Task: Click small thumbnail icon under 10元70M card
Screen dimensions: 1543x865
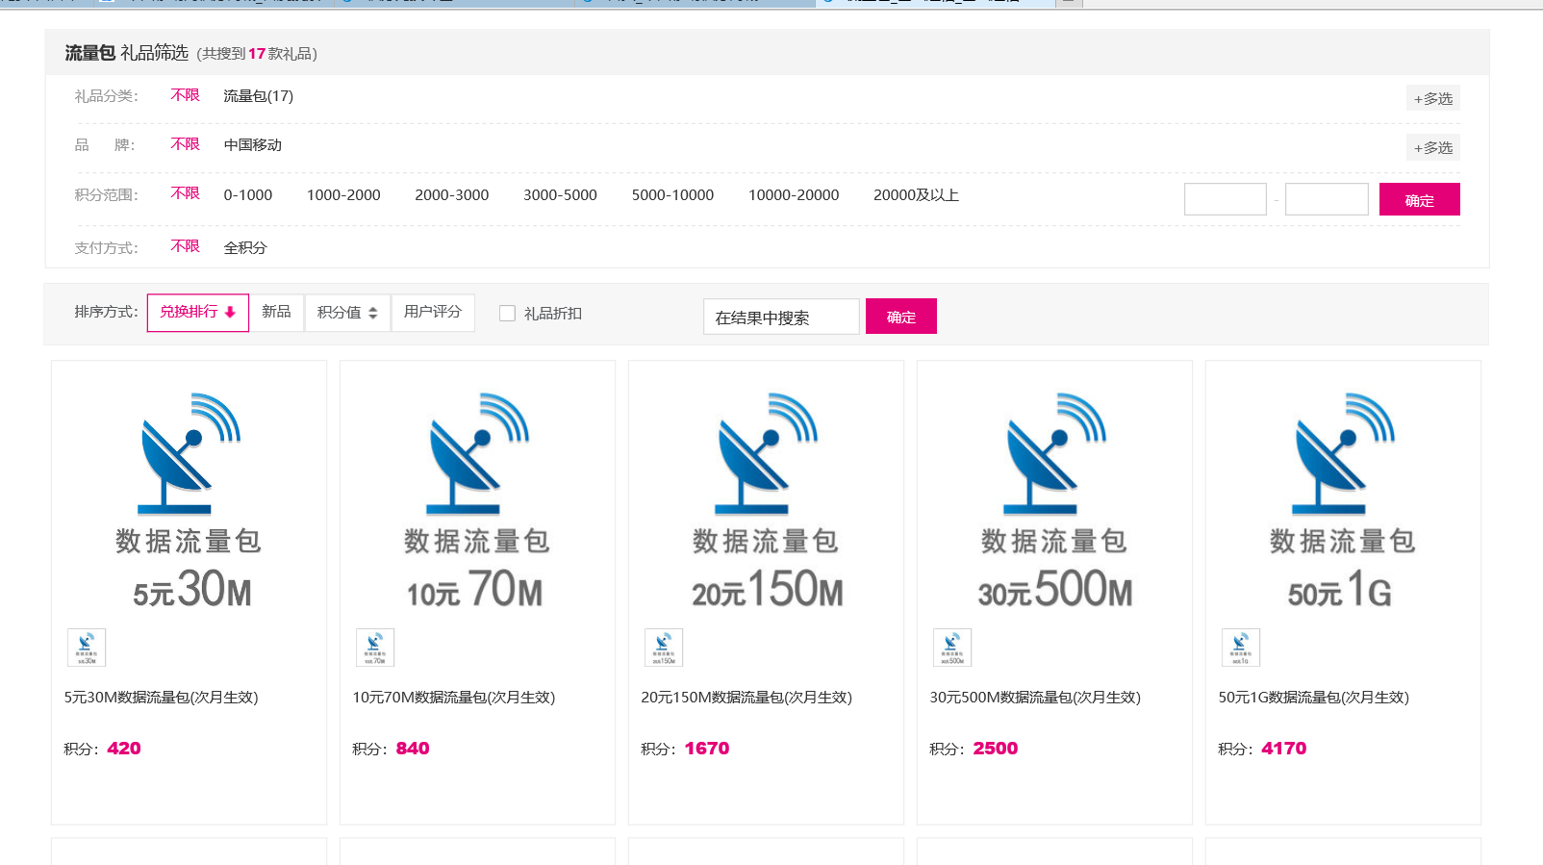Action: (375, 648)
